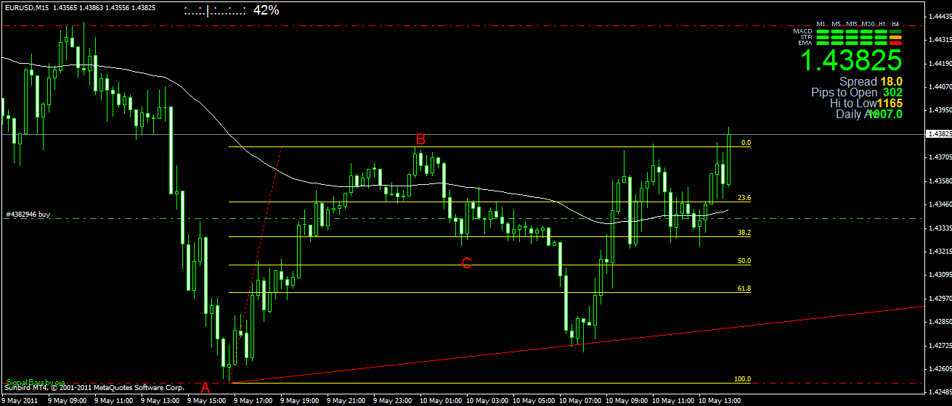This screenshot has width=952, height=406.
Task: Click the EURUSD,M15 chart title text
Action: (25, 7)
